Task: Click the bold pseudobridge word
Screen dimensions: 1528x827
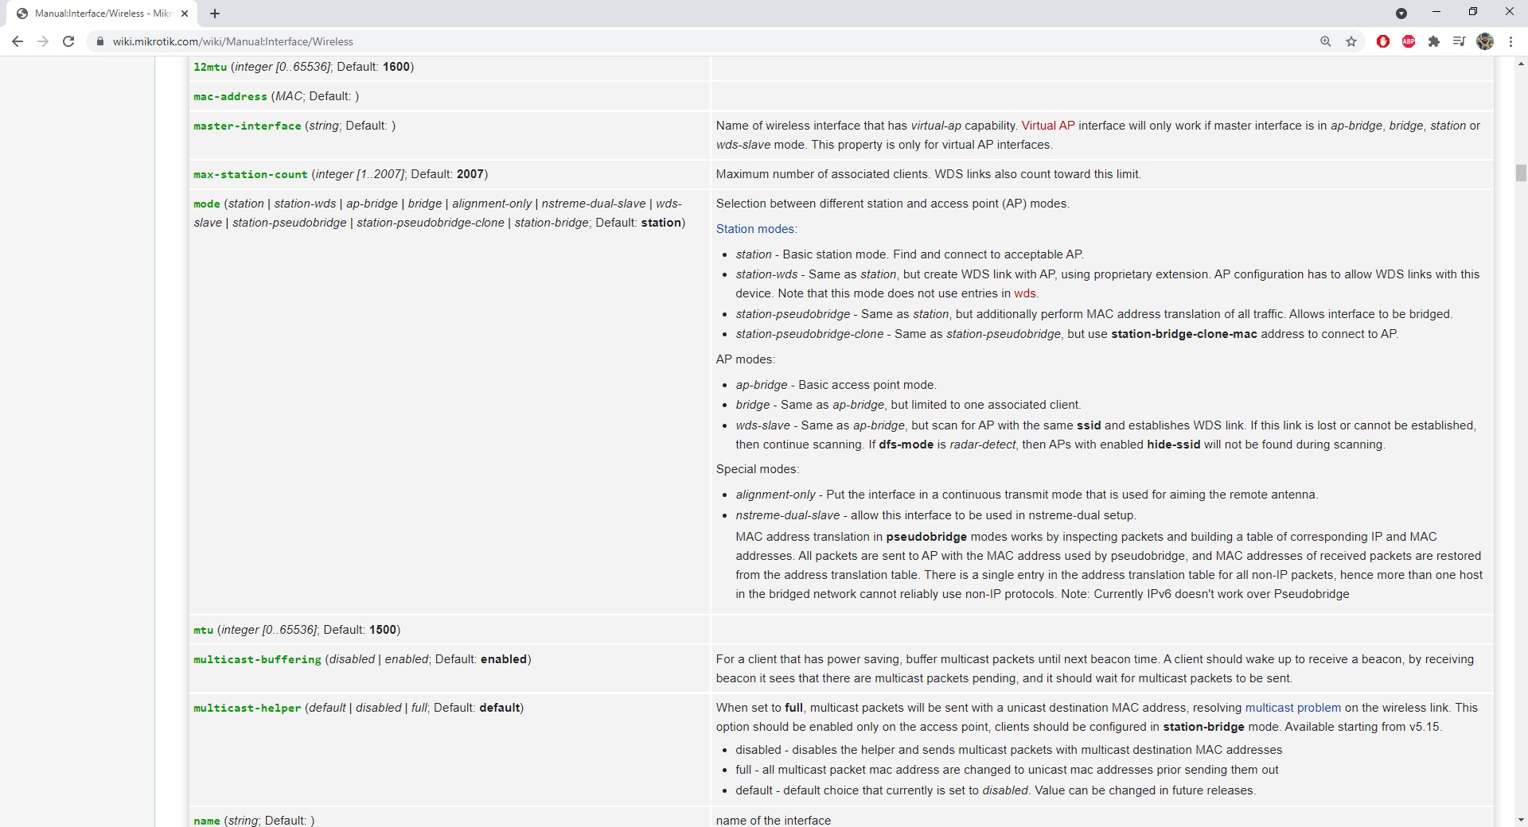Action: (x=926, y=537)
